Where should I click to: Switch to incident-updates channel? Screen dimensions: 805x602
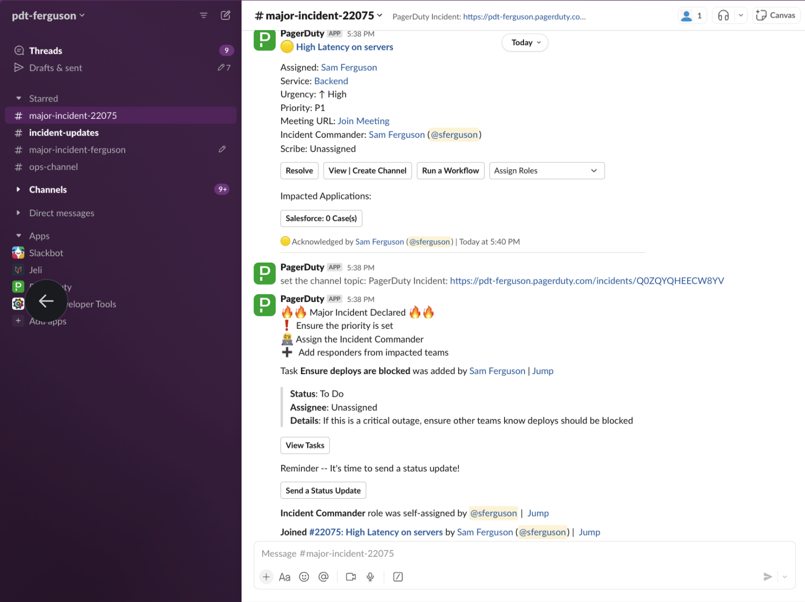pos(64,133)
